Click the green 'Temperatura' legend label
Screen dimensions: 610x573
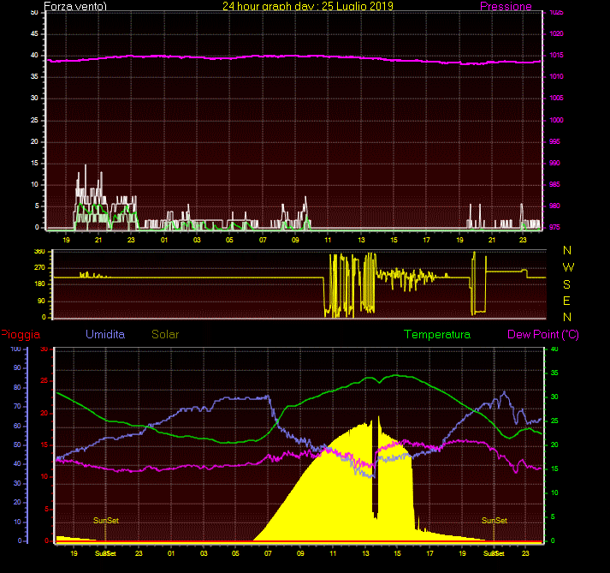click(437, 335)
